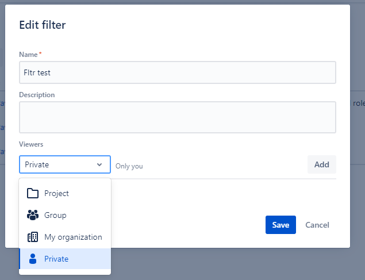The image size is (365, 280).
Task: Click the Name label above the field
Action: pos(28,55)
